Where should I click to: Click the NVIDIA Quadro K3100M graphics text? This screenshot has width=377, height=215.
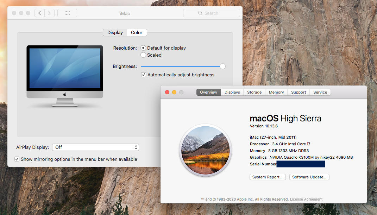click(311, 157)
